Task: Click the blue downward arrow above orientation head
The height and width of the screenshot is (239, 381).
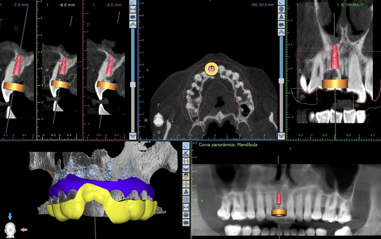Action: click(x=10, y=217)
